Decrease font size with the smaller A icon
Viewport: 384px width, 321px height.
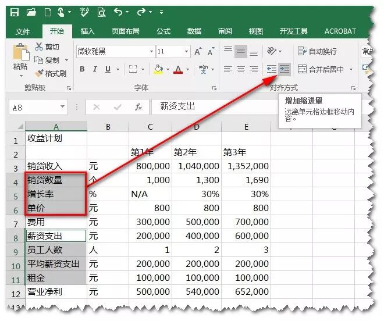(x=211, y=51)
